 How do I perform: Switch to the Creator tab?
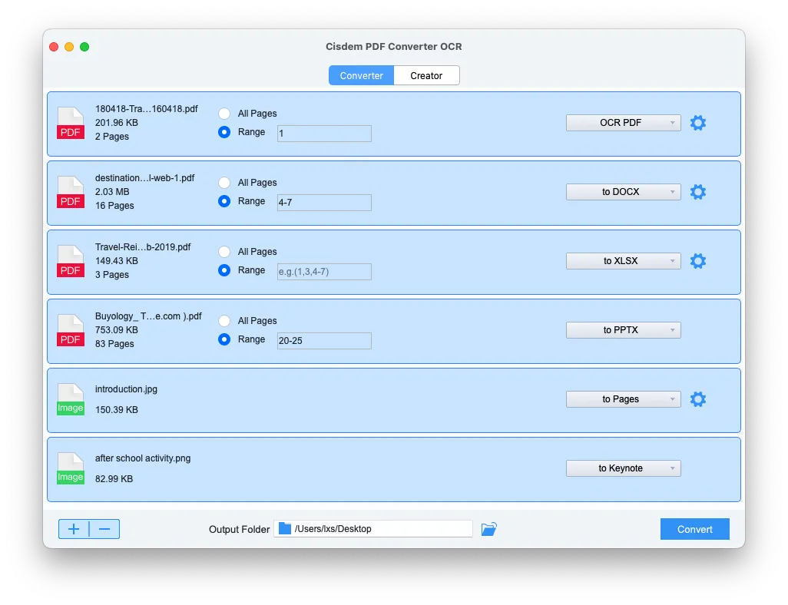(426, 75)
